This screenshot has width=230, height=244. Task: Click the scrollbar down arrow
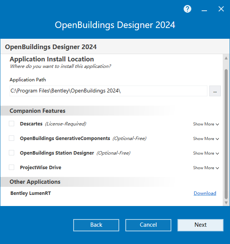click(x=226, y=203)
